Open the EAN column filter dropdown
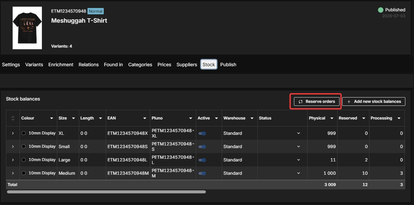 tap(145, 118)
